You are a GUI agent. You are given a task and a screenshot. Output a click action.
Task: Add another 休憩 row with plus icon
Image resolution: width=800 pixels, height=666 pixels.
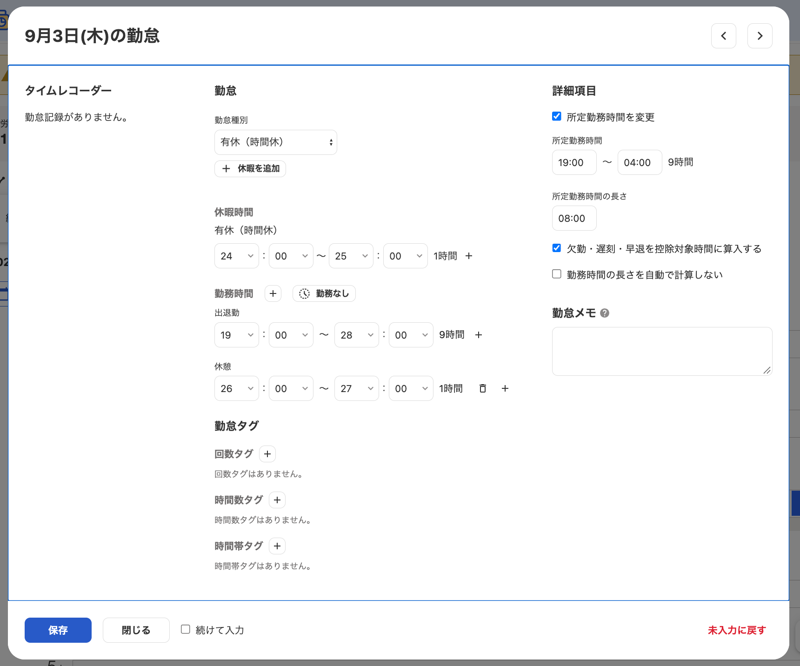[505, 388]
